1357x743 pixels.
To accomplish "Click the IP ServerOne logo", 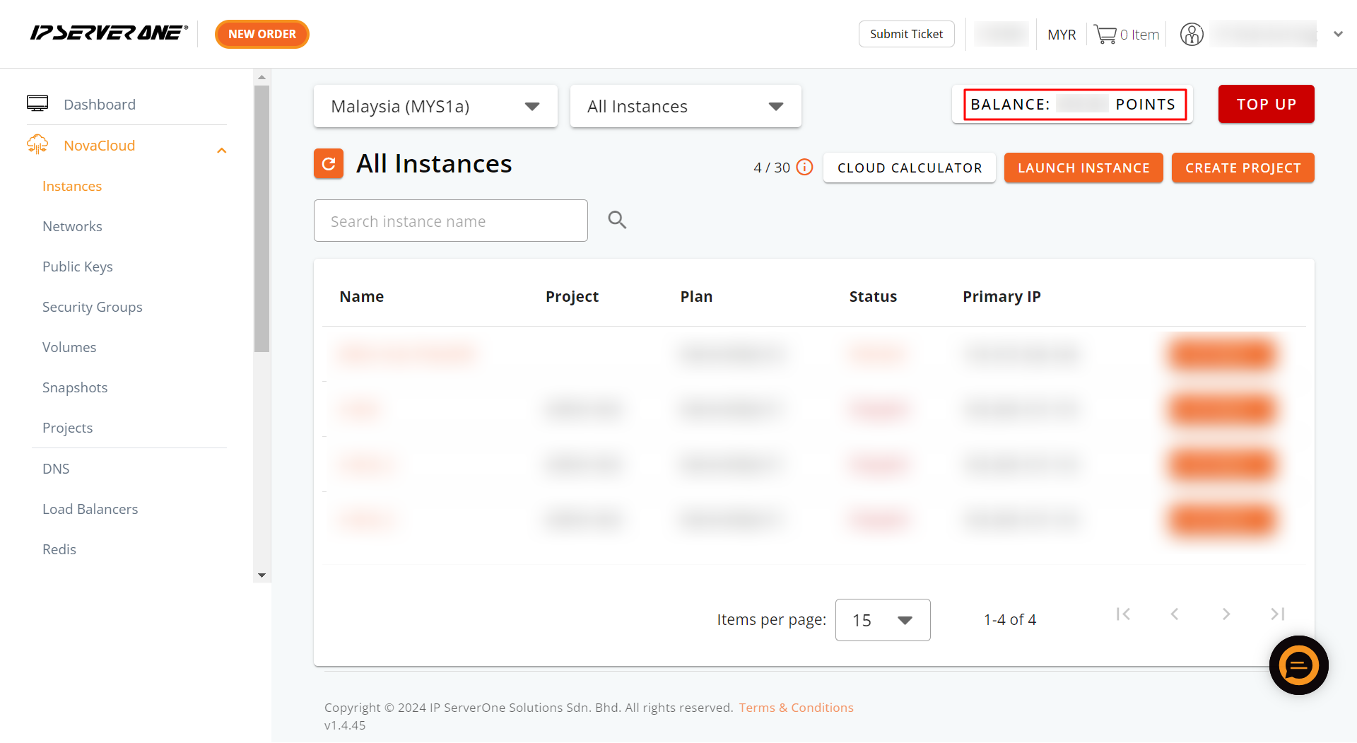I will 109,33.
